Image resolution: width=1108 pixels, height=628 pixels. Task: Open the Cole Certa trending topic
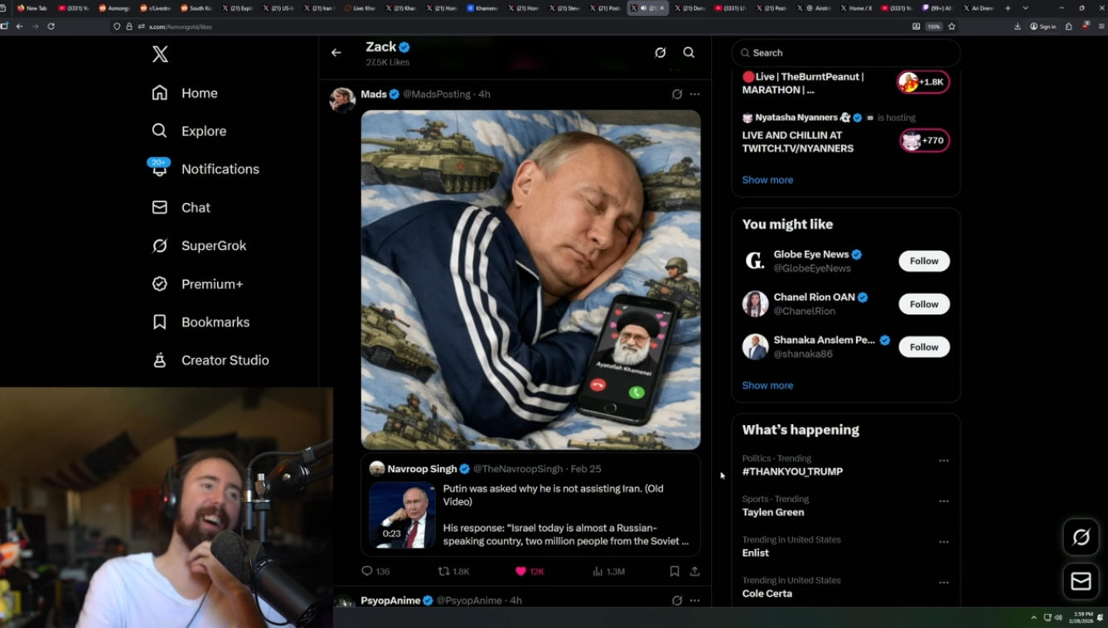[767, 593]
